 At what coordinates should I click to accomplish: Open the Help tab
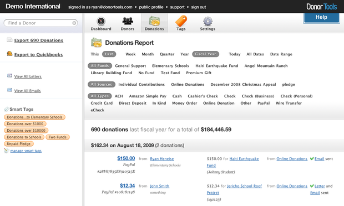(321, 18)
